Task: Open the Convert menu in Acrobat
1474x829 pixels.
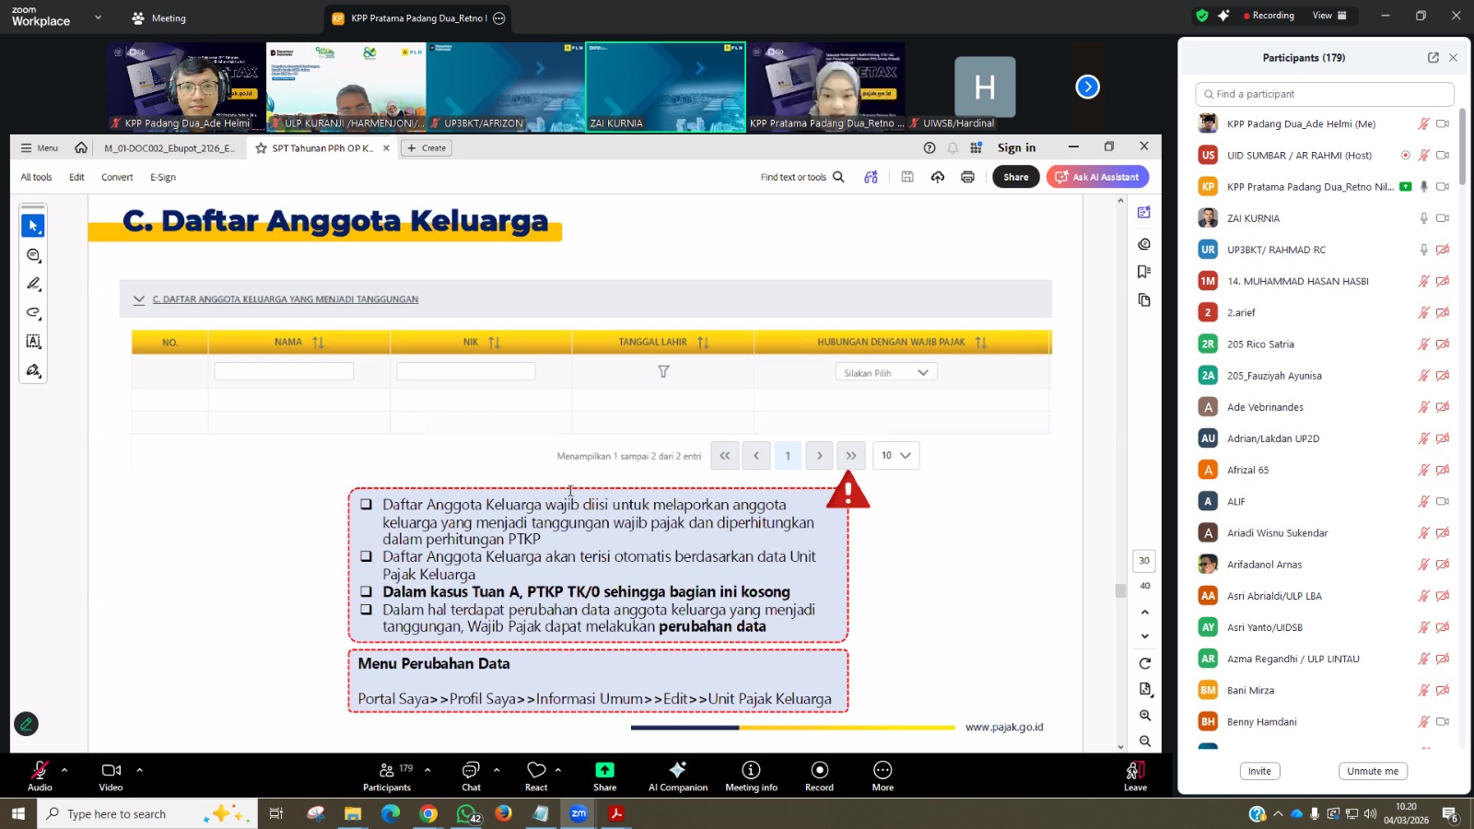Action: coord(117,177)
